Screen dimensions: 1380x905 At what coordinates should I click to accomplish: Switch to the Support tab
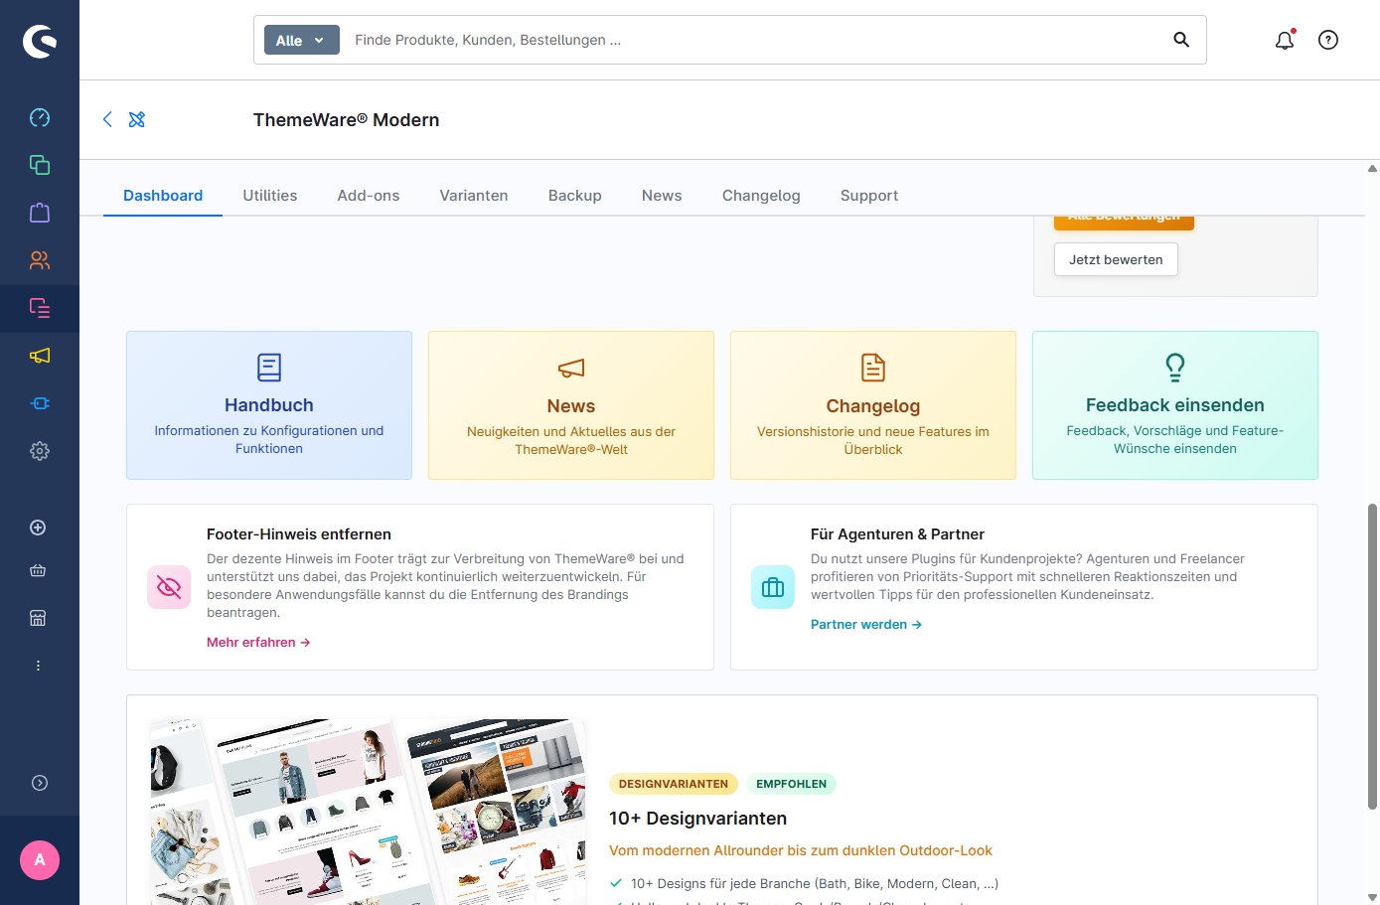[869, 196]
